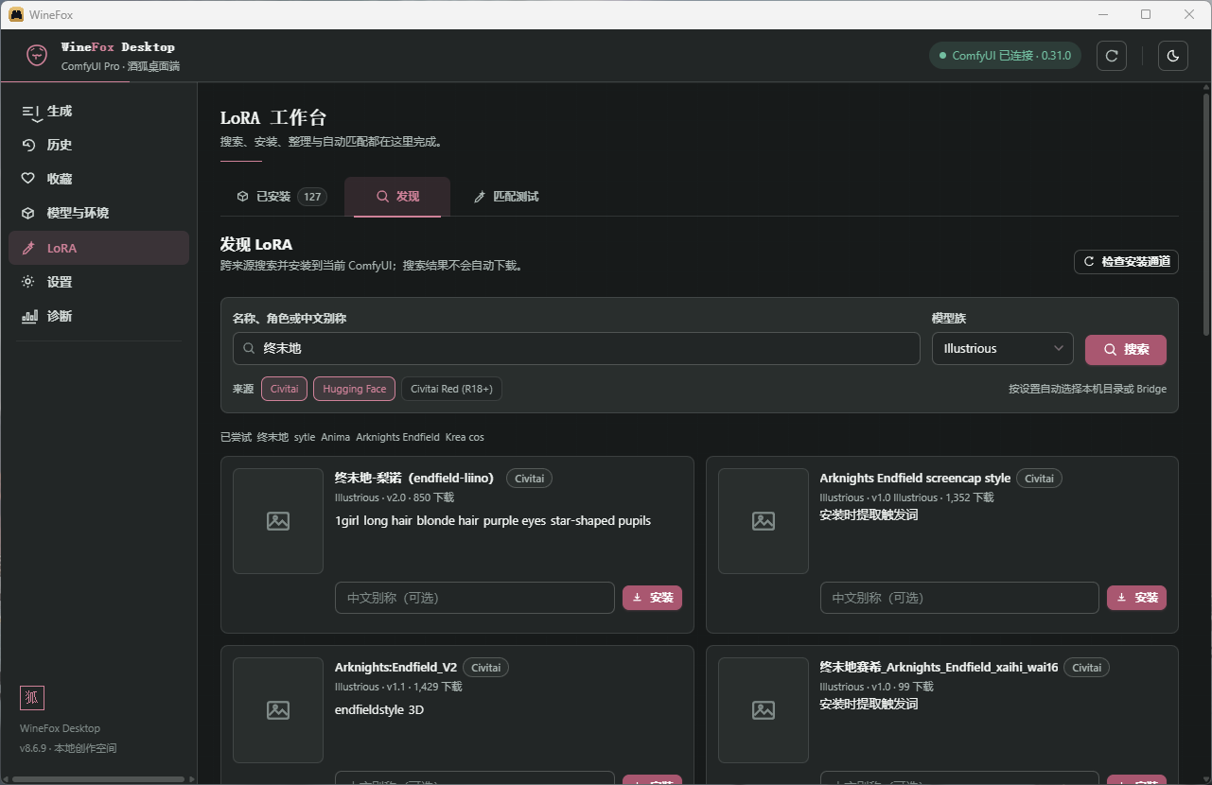Switch to the 匹配测试 tab
The image size is (1212, 785).
[506, 197]
